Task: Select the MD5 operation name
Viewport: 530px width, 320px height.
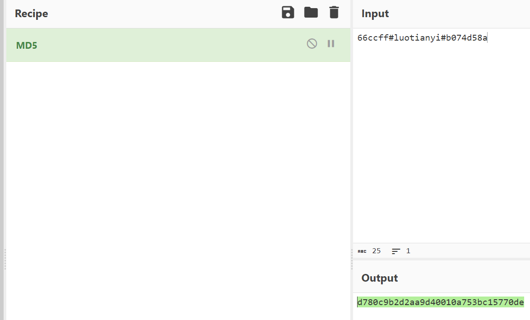Action: pyautogui.click(x=27, y=46)
